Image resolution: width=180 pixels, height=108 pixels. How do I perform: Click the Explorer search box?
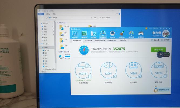point(108,18)
